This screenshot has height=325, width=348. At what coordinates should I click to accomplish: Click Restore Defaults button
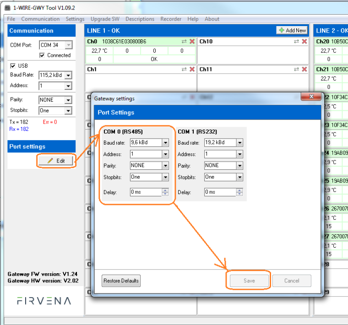pos(121,281)
